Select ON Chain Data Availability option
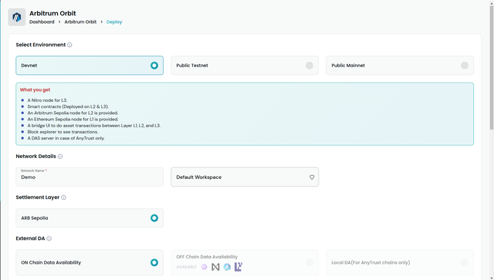494x280 pixels. 90,263
